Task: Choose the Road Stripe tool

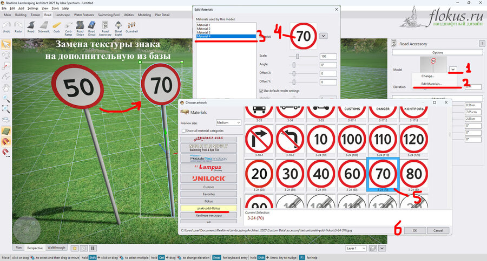Action: 80,29
